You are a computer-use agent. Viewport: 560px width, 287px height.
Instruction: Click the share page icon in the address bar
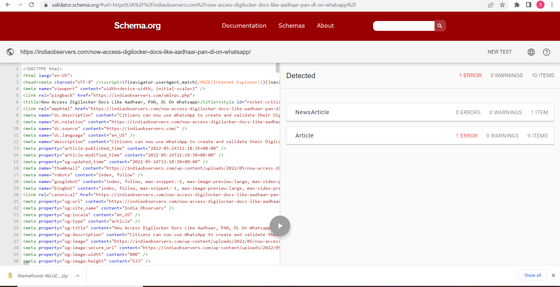(x=491, y=5)
